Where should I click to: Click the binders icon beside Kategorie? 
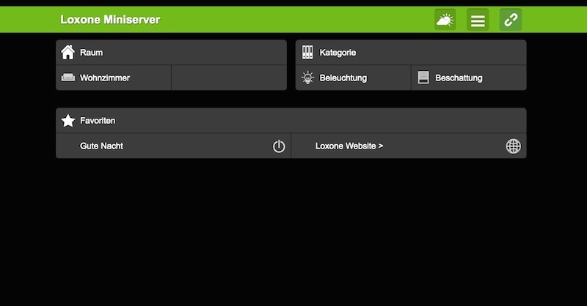point(307,53)
